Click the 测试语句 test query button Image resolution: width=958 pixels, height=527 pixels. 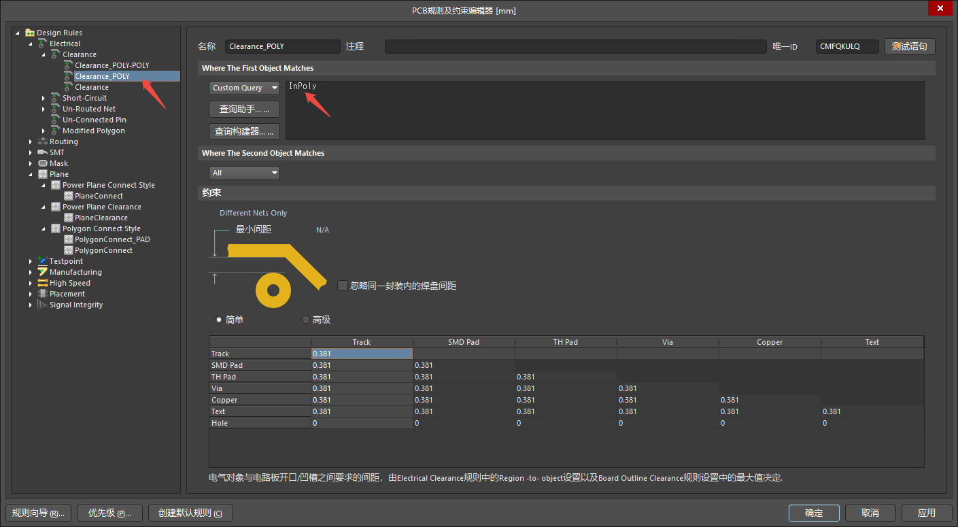[x=910, y=46]
